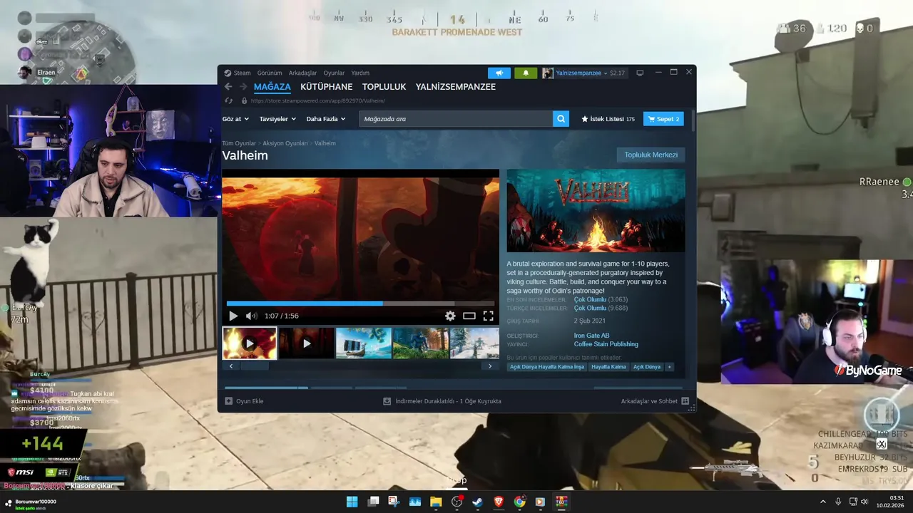Go back with Steam's back arrow
This screenshot has height=513, width=913.
228,87
